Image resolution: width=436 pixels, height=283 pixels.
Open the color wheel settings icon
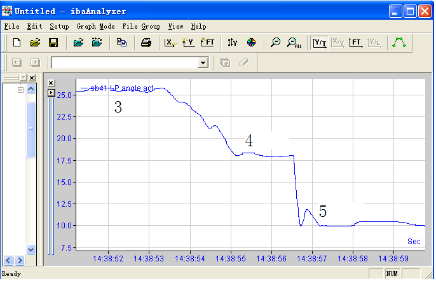[251, 43]
